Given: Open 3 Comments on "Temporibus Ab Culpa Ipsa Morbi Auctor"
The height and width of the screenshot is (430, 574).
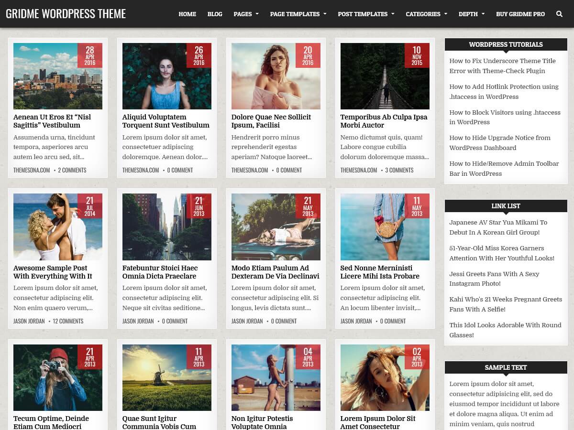Looking at the screenshot, I should click(399, 170).
